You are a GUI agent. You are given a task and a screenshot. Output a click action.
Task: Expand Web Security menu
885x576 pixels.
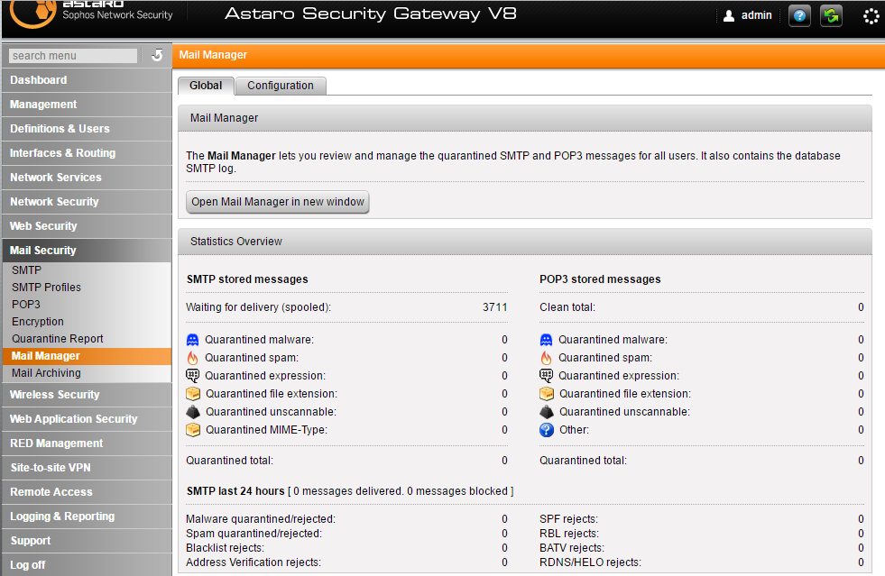click(87, 225)
